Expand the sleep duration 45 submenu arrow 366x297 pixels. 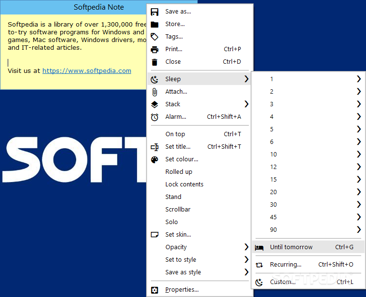[x=359, y=217]
